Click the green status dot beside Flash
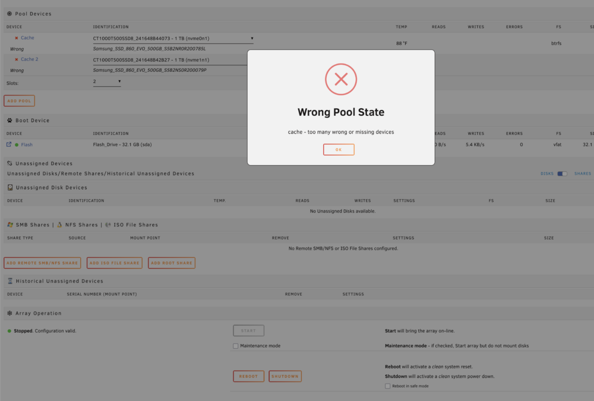 17,145
